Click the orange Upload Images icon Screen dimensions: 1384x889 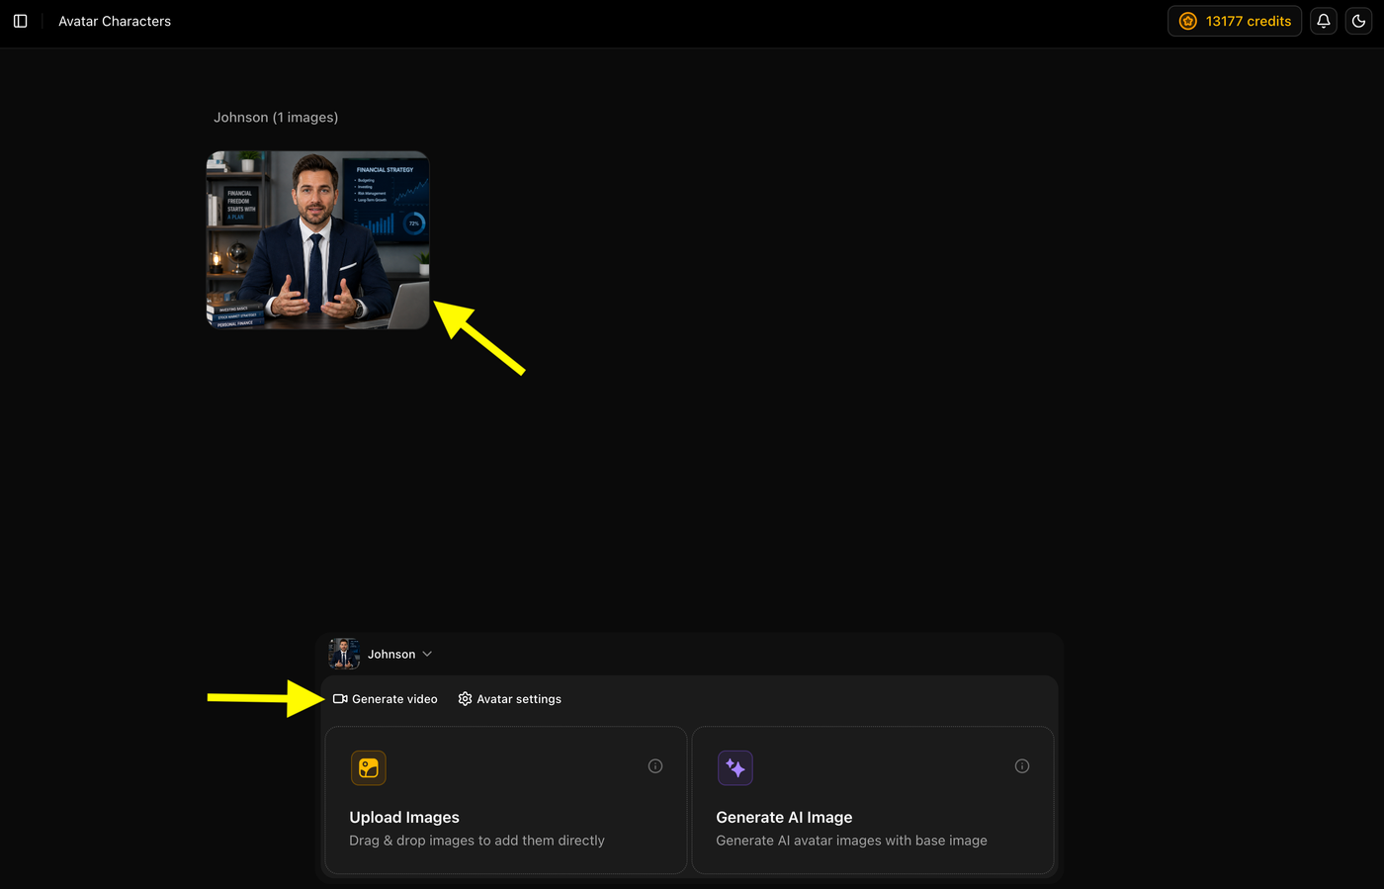pyautogui.click(x=369, y=767)
